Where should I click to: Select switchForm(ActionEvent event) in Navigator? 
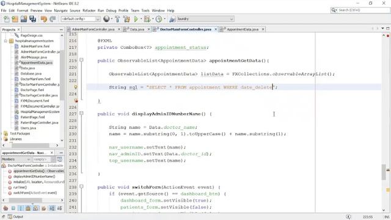(x=35, y=193)
